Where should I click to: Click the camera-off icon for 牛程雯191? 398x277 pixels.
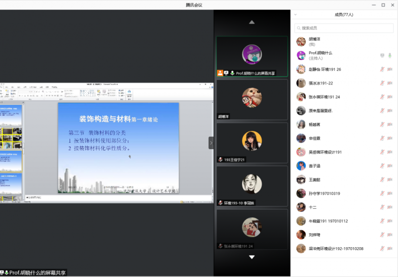point(390,221)
